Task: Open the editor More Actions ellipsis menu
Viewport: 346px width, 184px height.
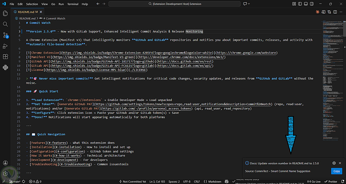Action: (340, 12)
